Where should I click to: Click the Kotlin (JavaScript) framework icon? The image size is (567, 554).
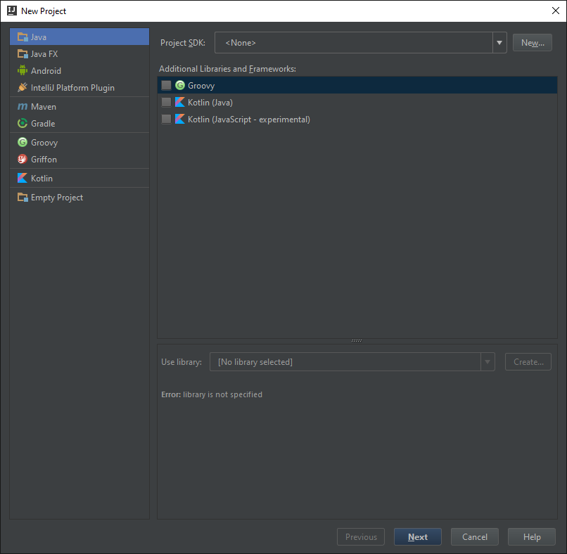coord(179,119)
